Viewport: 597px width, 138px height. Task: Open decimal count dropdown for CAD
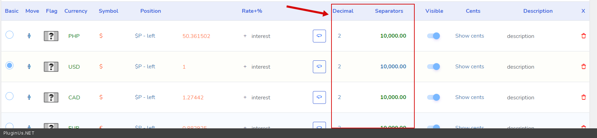coord(339,97)
